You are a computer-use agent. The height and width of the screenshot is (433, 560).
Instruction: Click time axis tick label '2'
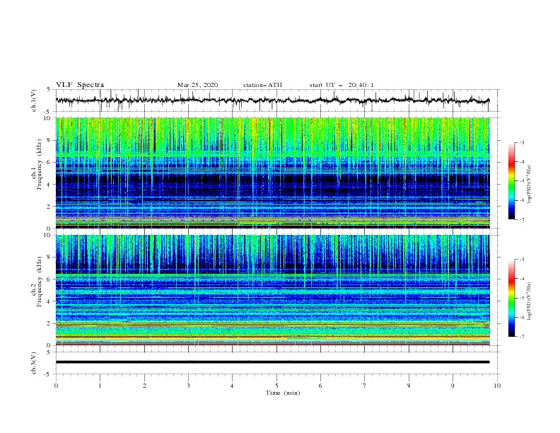tap(144, 386)
